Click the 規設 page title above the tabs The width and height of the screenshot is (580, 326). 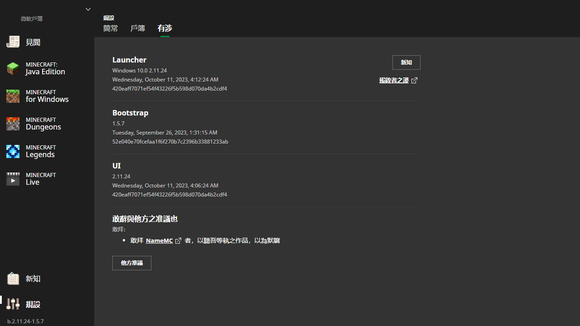pyautogui.click(x=109, y=18)
